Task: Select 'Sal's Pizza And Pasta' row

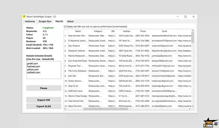Action: point(128,61)
